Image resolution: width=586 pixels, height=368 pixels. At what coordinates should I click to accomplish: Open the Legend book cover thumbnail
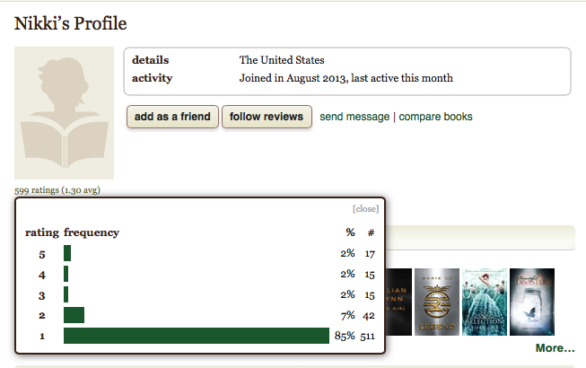[x=437, y=302]
